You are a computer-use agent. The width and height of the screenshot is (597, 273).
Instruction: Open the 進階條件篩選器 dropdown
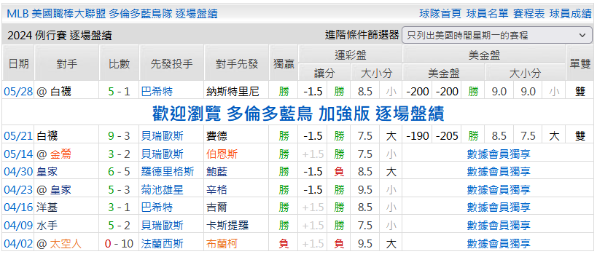coord(497,36)
